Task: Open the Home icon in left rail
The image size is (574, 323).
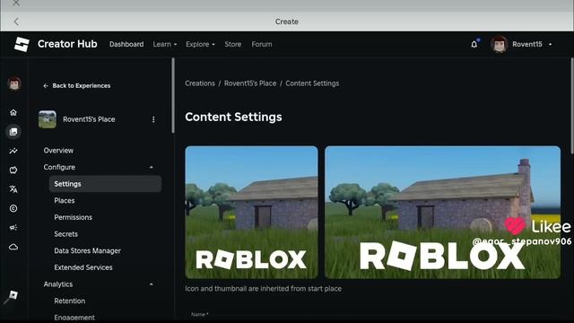Action: (13, 112)
